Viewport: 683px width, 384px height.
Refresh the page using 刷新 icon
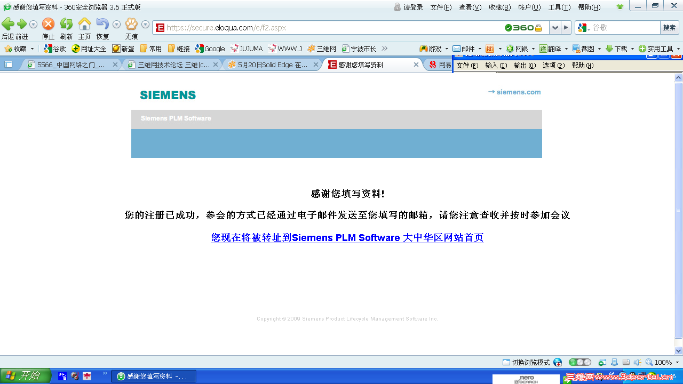click(x=66, y=24)
